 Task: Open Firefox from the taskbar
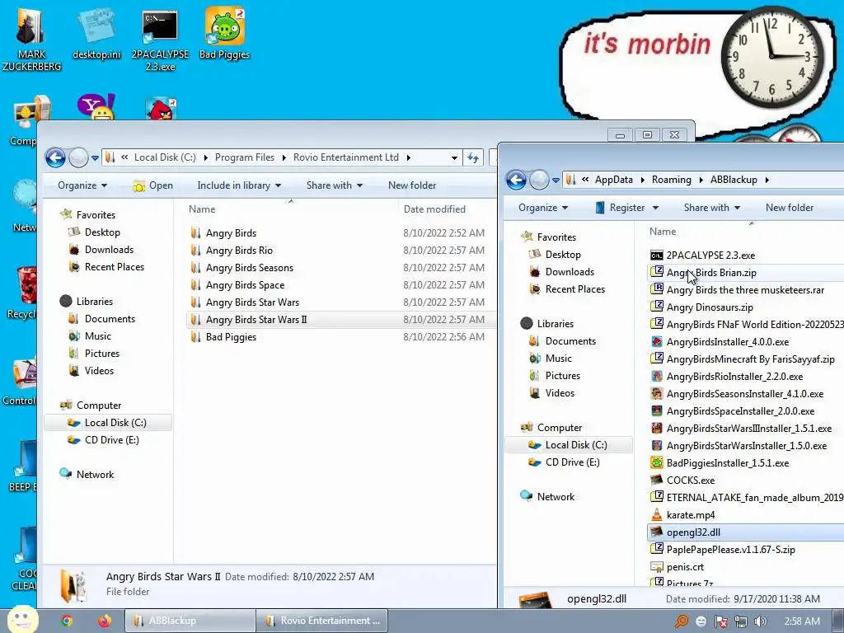105,621
